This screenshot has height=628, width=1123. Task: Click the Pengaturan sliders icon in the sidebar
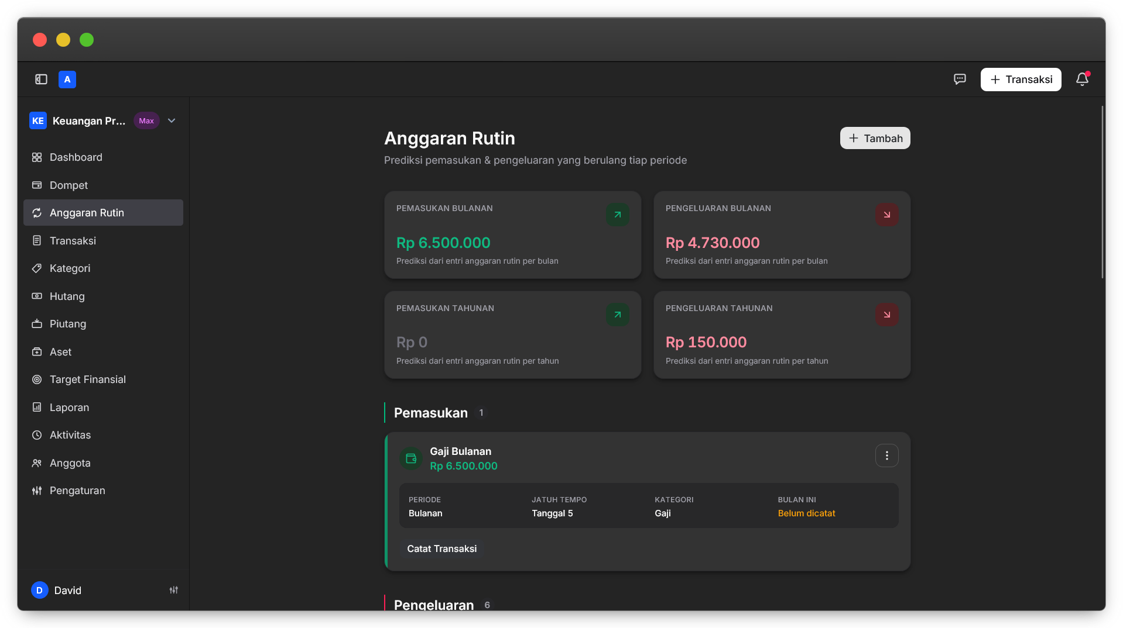point(37,491)
